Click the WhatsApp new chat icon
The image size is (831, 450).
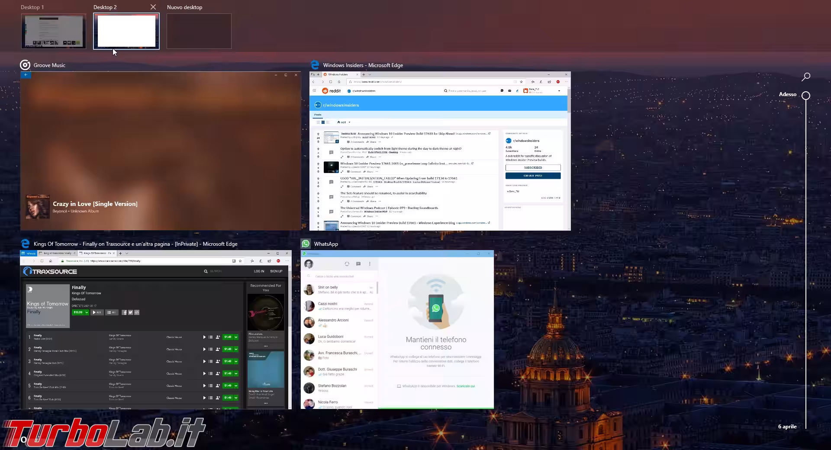tap(358, 264)
